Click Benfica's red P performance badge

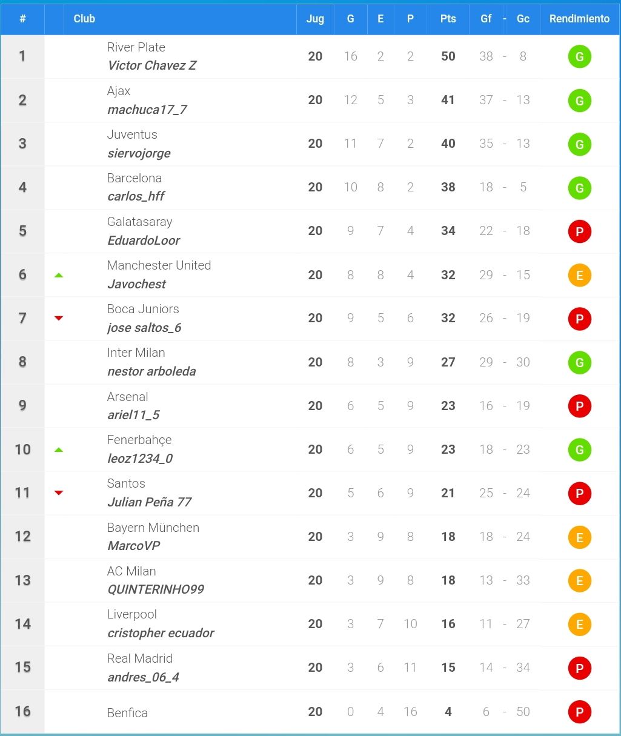point(579,712)
